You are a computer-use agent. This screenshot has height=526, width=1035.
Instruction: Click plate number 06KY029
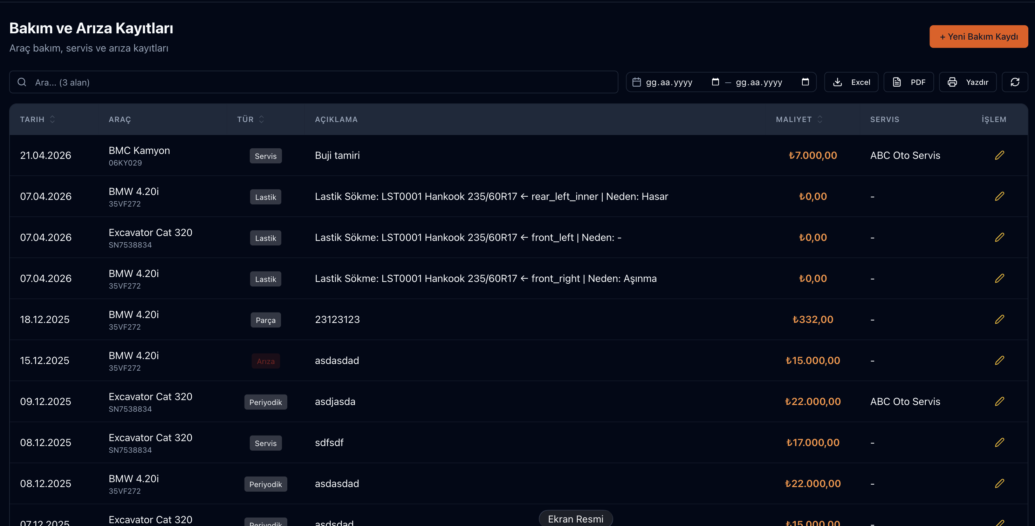tap(125, 163)
